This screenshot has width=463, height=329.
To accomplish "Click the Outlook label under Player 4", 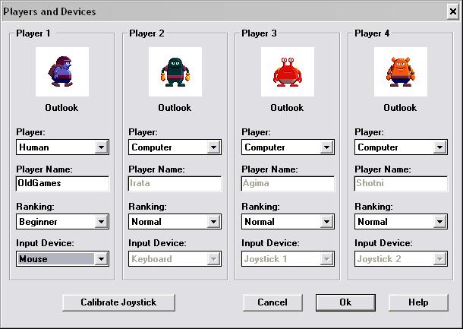I will click(400, 108).
